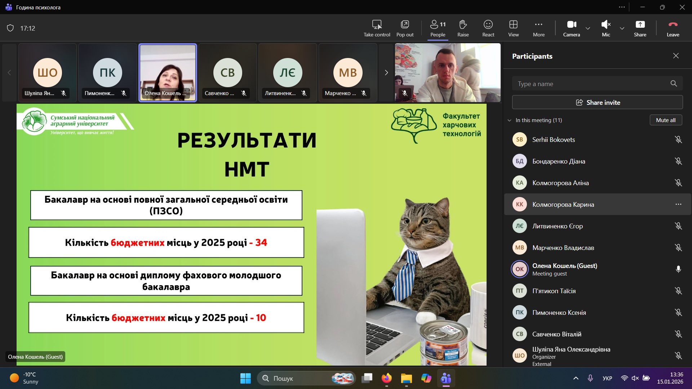This screenshot has height=389, width=692.
Task: Click the Share invite button
Action: coord(597,102)
